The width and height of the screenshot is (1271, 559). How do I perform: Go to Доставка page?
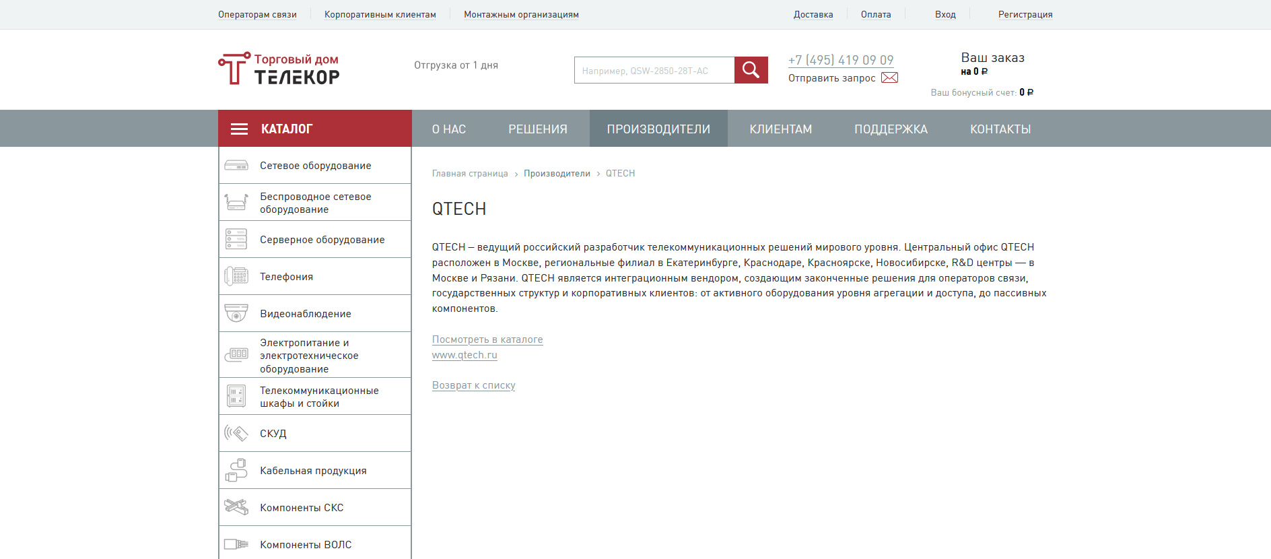point(813,14)
